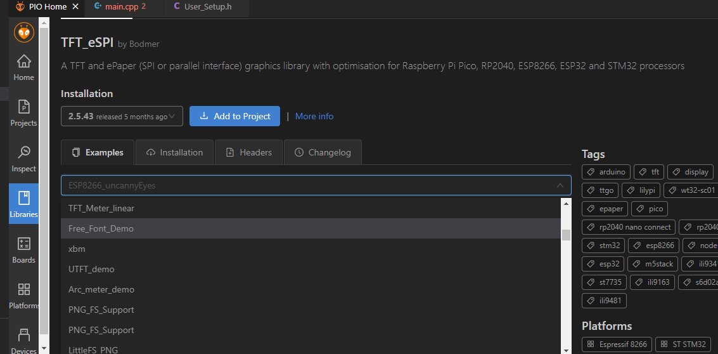Click the rp2040 nano connect tag
This screenshot has width=718, height=354.
pos(629,227)
